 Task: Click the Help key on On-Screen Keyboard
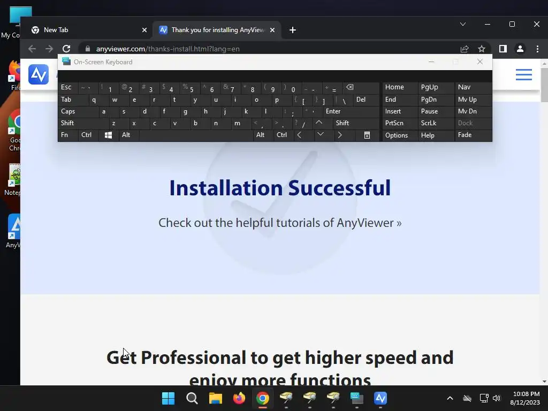click(436, 135)
